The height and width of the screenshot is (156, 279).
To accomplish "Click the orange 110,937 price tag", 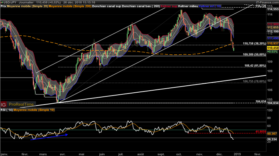I will point(273,43).
